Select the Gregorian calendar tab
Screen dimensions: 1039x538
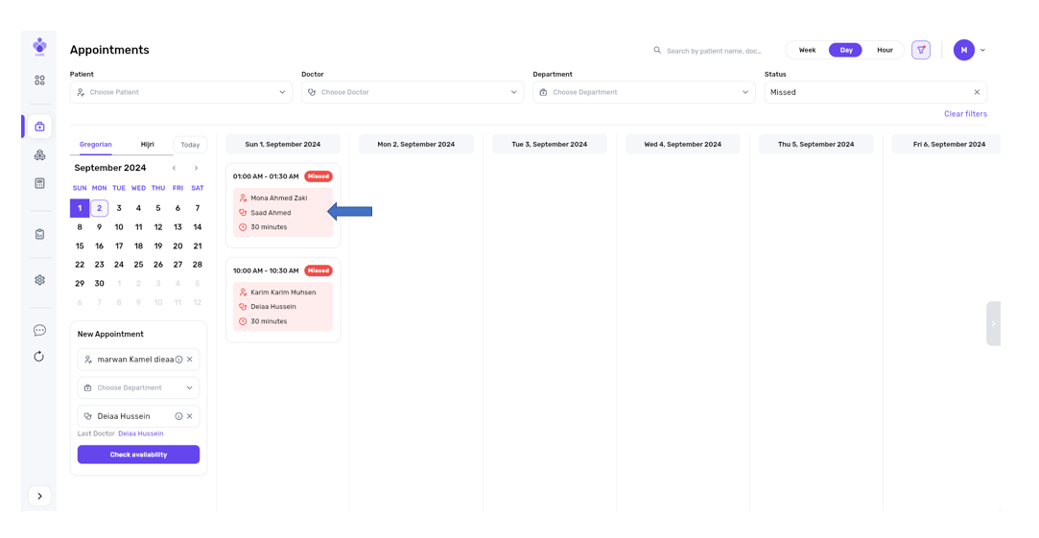(95, 145)
